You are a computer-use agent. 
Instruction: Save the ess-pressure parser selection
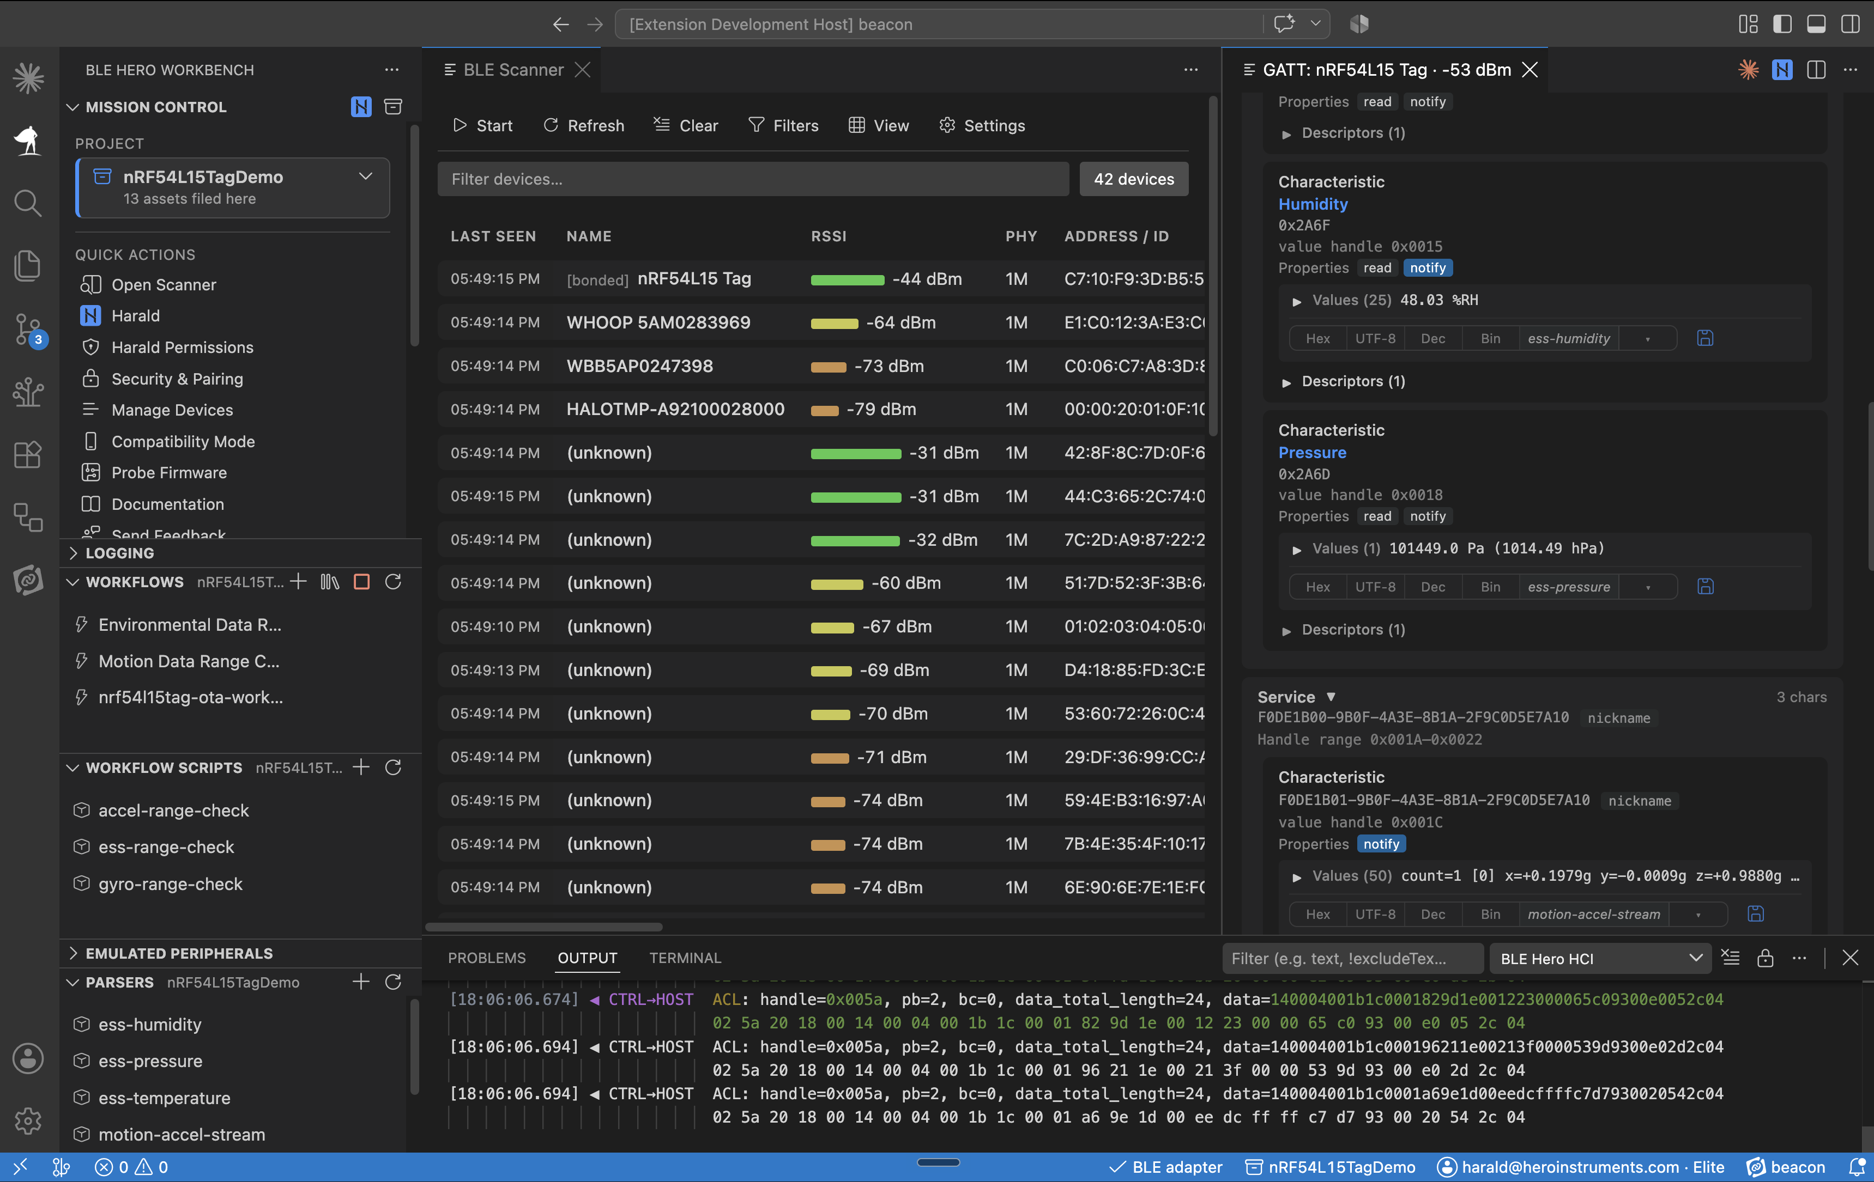(x=1705, y=586)
